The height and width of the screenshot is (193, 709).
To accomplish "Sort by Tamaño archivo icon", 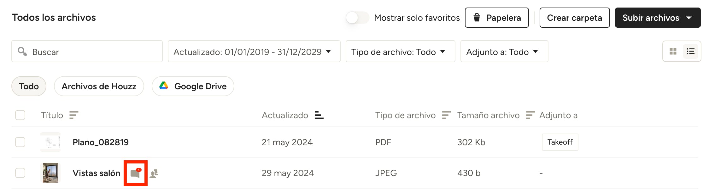I will (x=530, y=115).
